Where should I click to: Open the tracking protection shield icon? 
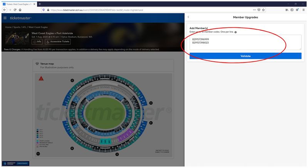point(44,10)
